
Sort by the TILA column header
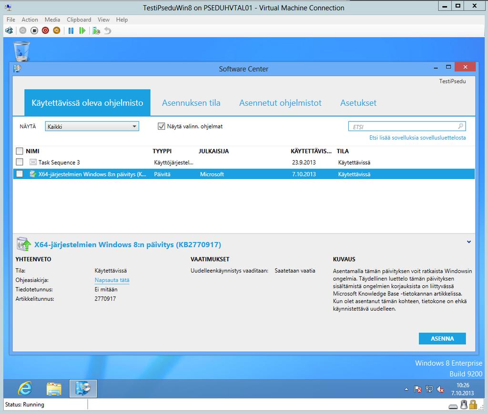tap(343, 151)
